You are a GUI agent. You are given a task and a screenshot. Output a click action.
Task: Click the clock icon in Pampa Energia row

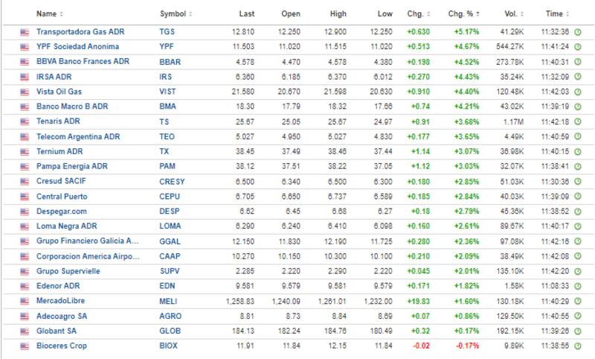pos(578,167)
